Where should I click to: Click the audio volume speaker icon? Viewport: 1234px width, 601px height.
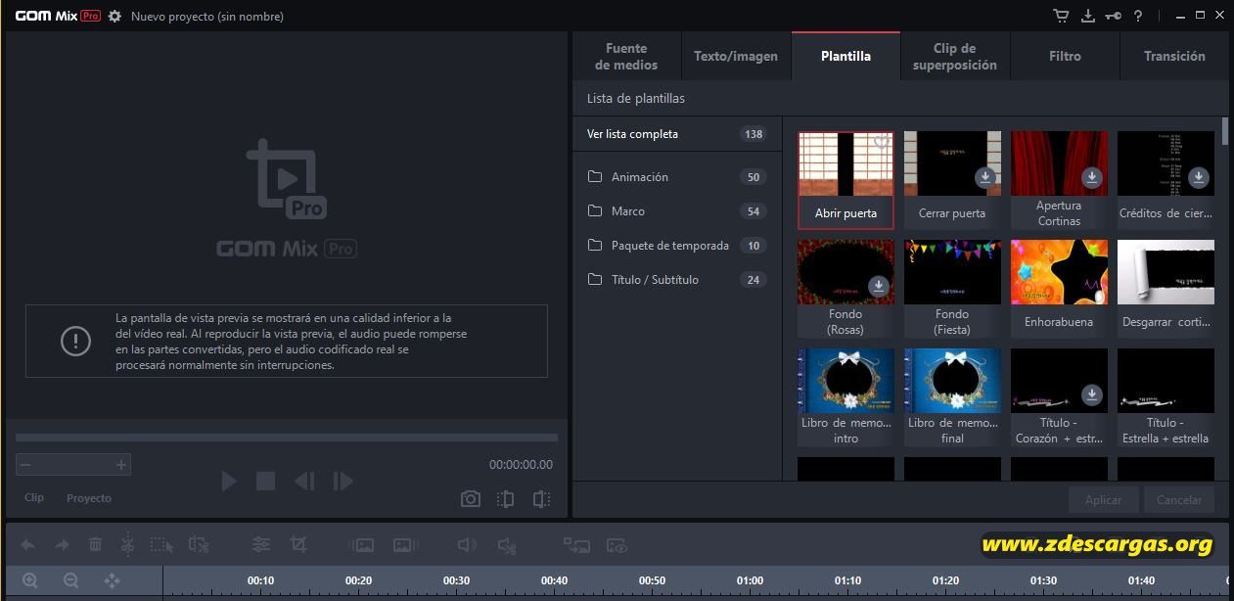pyautogui.click(x=467, y=545)
